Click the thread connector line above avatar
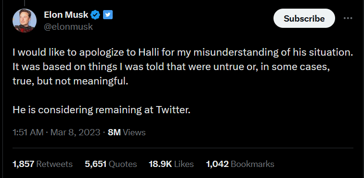364x178 pixels. tap(25, 3)
